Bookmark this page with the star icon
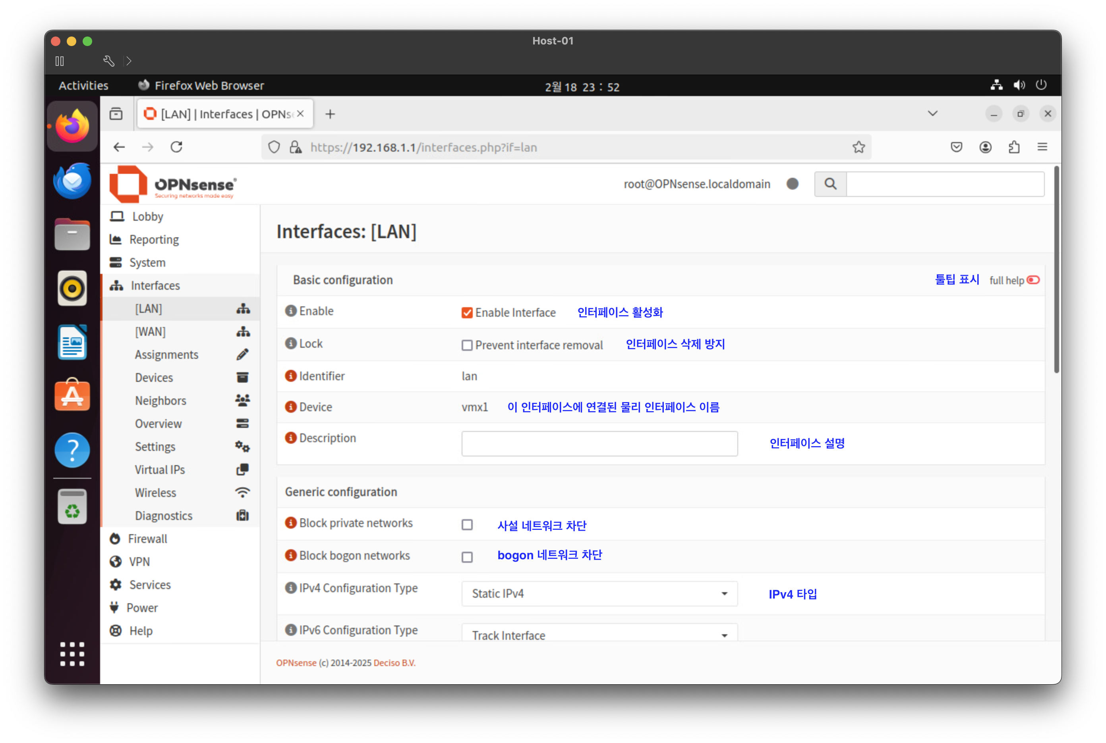Viewport: 1106px width, 743px height. tap(859, 147)
